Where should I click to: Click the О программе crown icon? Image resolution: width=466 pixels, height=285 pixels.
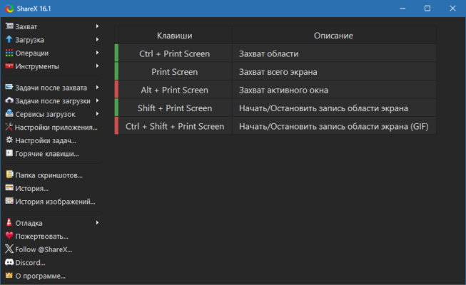pyautogui.click(x=9, y=275)
